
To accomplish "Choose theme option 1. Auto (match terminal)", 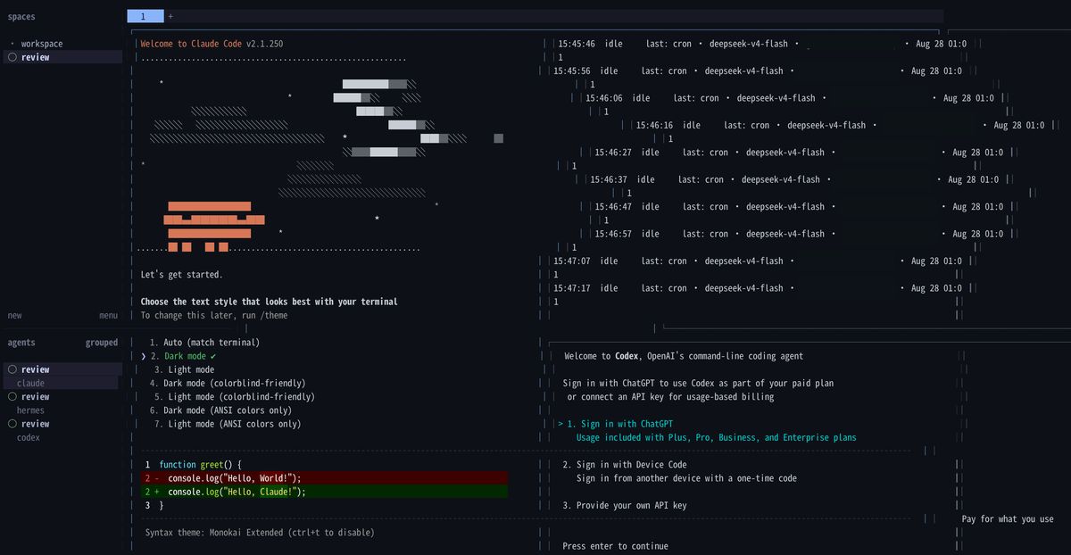I will (x=204, y=343).
